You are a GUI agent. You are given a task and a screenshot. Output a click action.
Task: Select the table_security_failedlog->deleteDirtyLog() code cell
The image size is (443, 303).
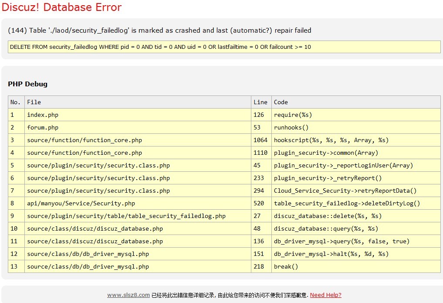click(356, 203)
